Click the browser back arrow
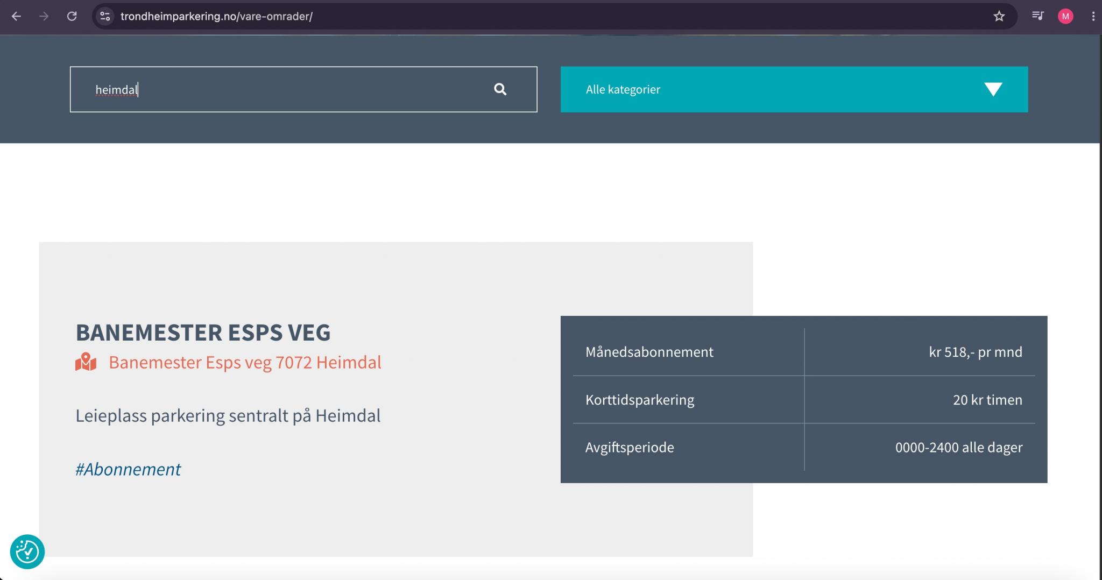This screenshot has height=580, width=1102. click(x=16, y=16)
